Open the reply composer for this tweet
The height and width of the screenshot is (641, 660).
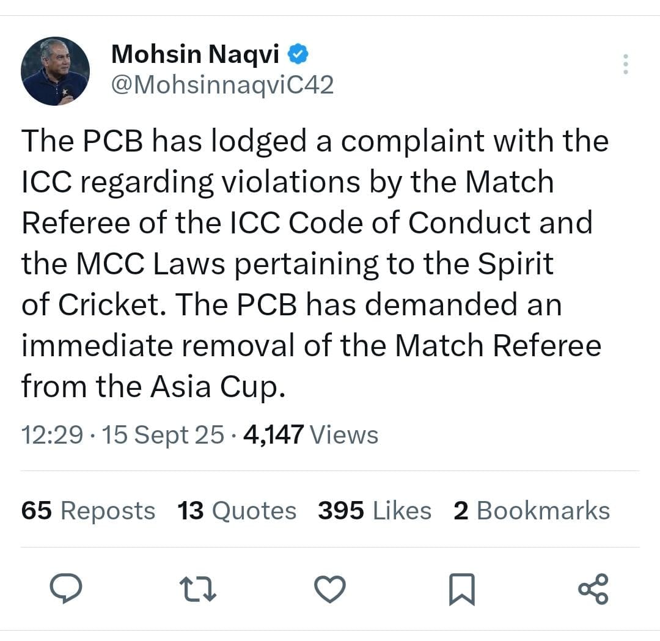[x=67, y=588]
